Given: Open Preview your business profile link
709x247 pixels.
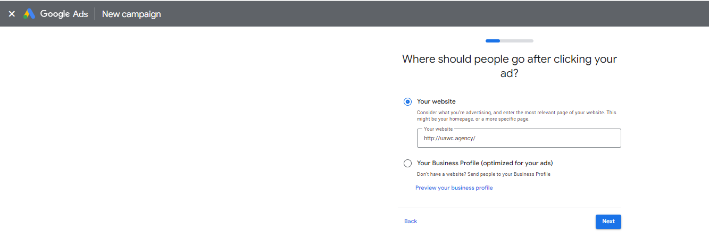Looking at the screenshot, I should click(454, 188).
